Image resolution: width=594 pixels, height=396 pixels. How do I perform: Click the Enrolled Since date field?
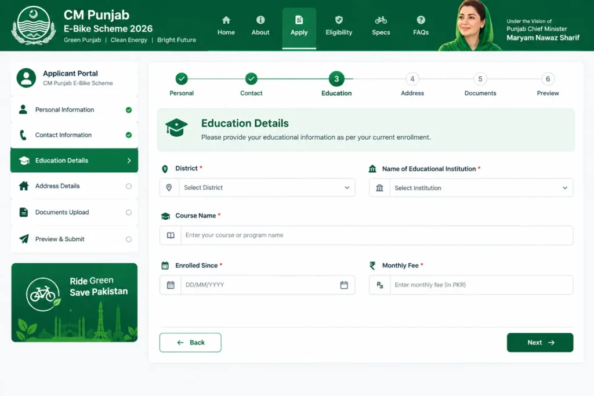pos(257,285)
